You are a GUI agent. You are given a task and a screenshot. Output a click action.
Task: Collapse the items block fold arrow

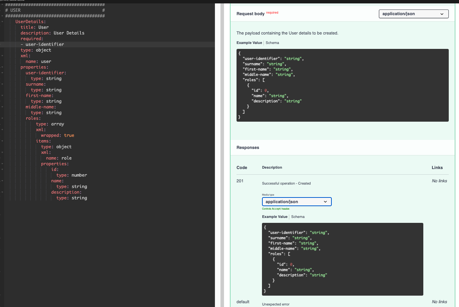tap(2, 141)
